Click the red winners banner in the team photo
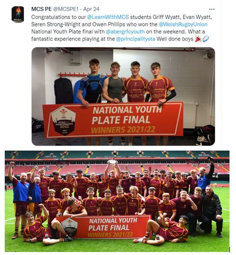Image resolution: width=236 pixels, height=255 pixels. coord(104,227)
